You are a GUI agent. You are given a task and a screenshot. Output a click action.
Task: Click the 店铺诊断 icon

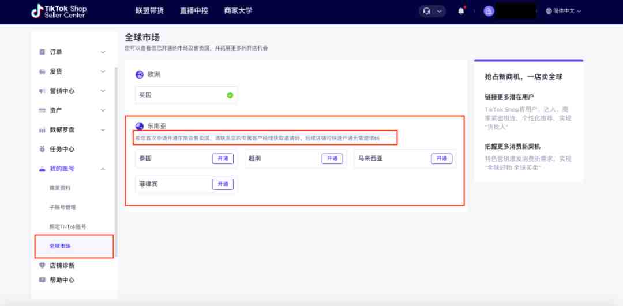(x=42, y=265)
